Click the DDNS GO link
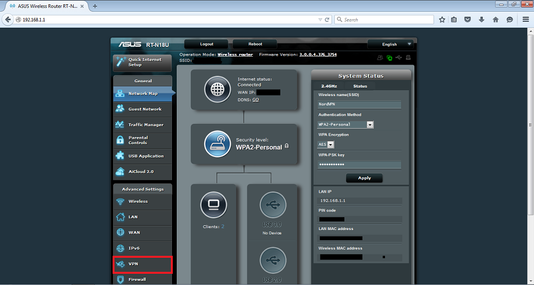 (x=256, y=100)
